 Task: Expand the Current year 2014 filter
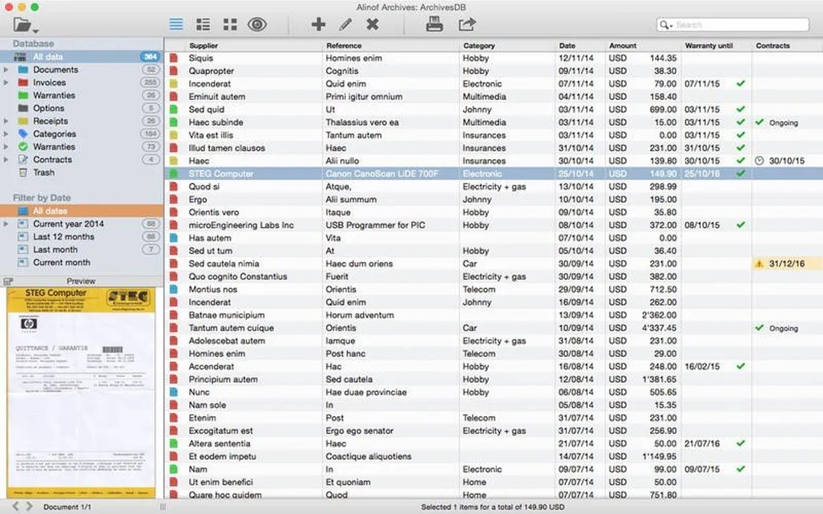coord(6,224)
